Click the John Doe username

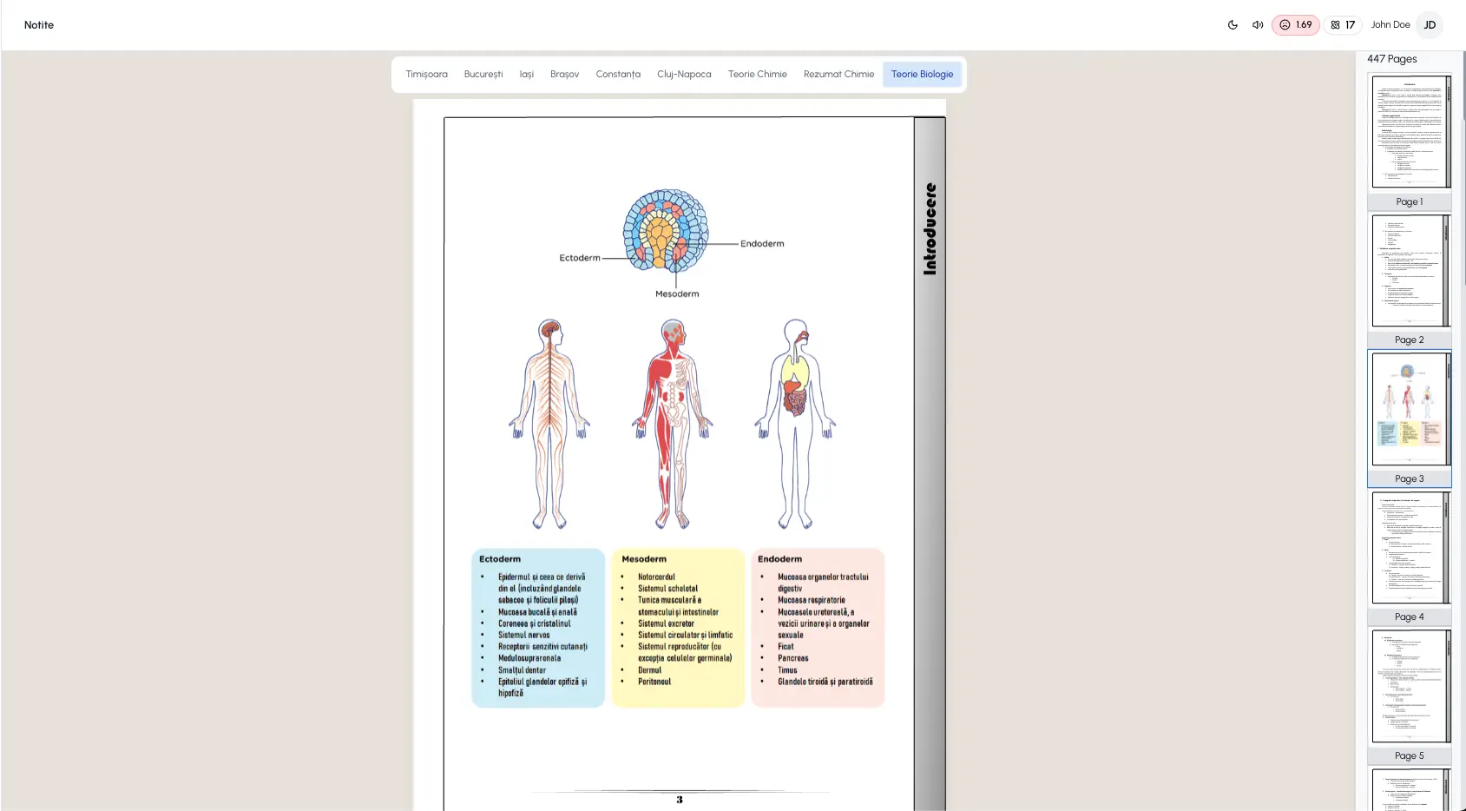[1390, 25]
